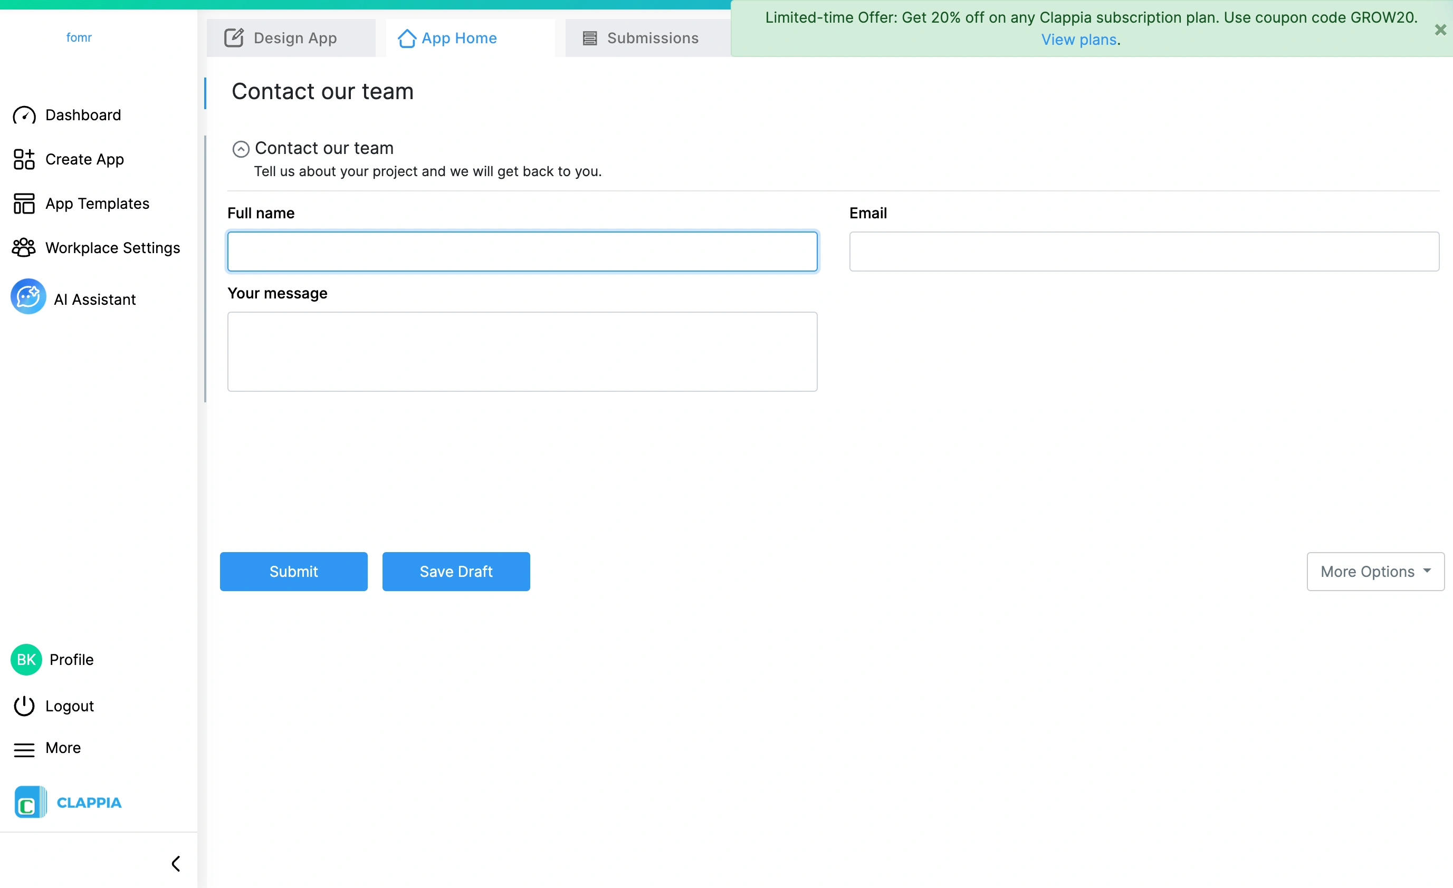Click the BK profile avatar
The width and height of the screenshot is (1453, 888).
click(26, 659)
